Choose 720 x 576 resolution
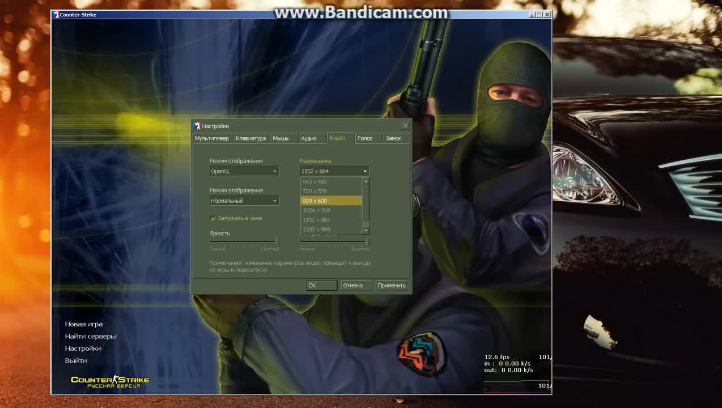The image size is (722, 408). 331,192
